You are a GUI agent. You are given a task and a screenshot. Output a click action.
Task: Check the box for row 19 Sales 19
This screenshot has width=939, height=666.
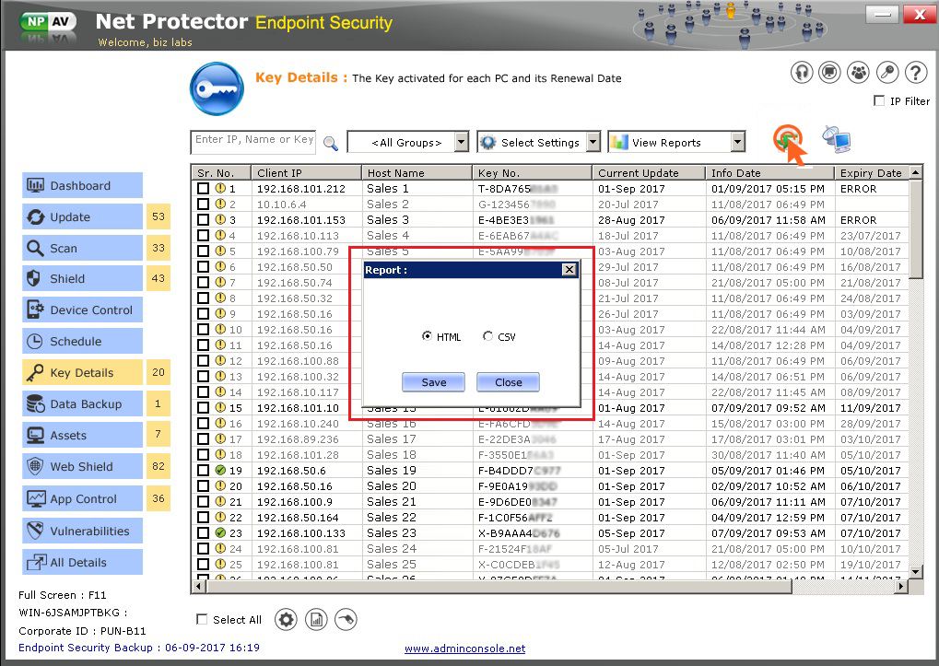tap(204, 471)
